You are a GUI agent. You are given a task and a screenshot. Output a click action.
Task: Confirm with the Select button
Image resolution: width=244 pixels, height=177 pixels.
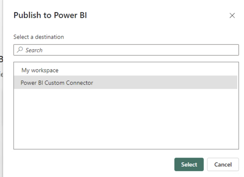pyautogui.click(x=189, y=165)
